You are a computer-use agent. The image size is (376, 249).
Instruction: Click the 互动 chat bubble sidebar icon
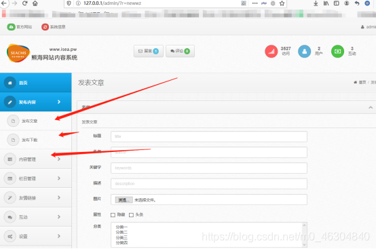(x=10, y=217)
